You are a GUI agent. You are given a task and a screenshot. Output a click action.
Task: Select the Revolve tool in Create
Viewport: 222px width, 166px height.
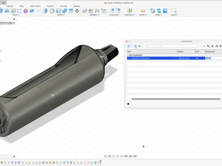(7, 11)
